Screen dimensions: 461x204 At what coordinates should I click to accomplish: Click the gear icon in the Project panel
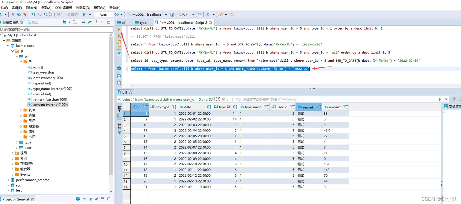click(x=78, y=199)
